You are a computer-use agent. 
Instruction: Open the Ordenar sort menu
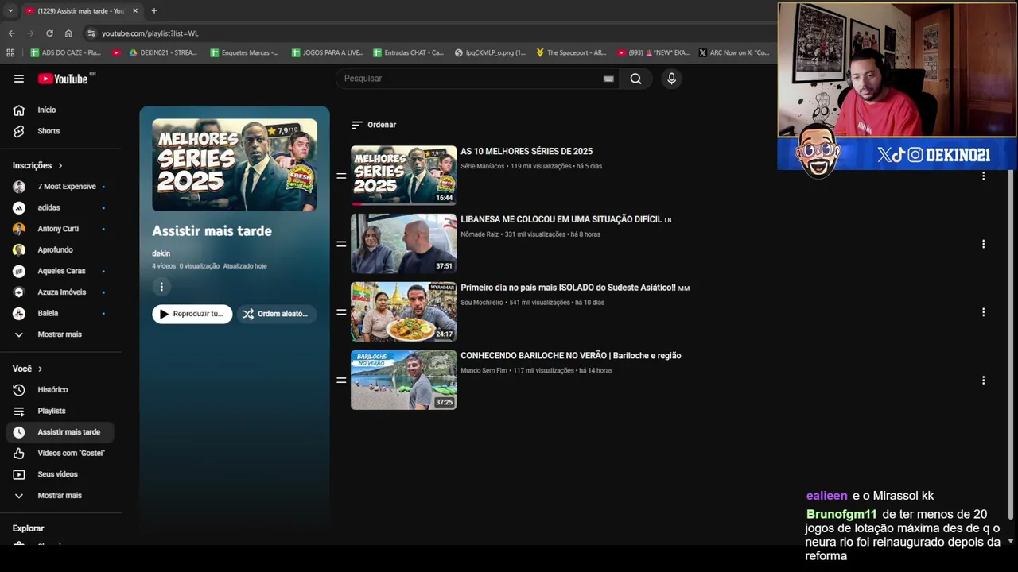[x=374, y=125]
